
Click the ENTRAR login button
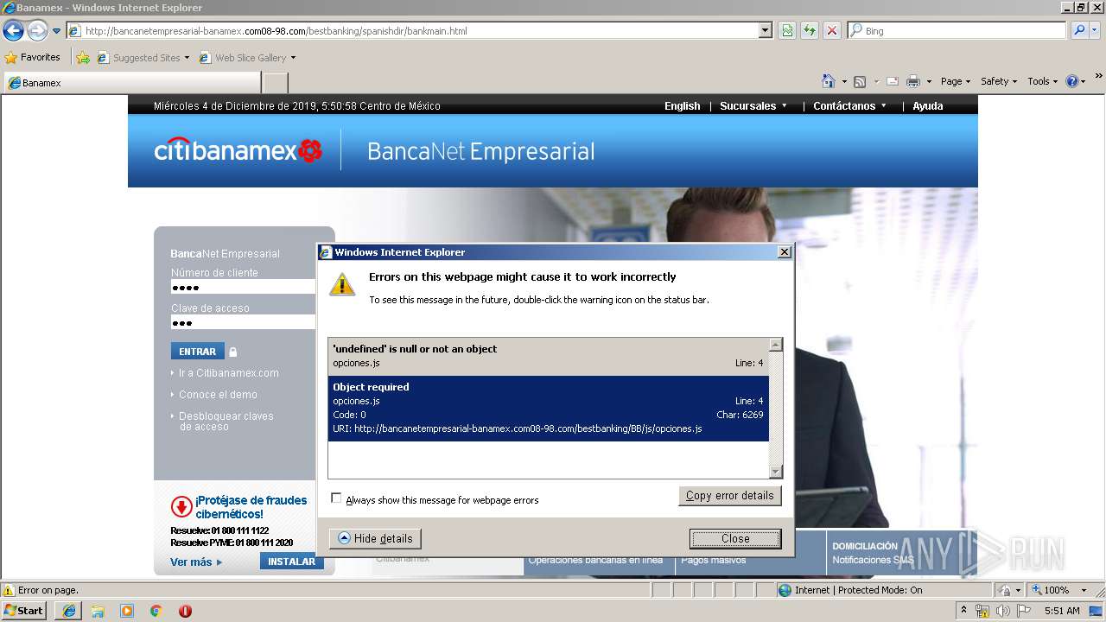tap(198, 352)
